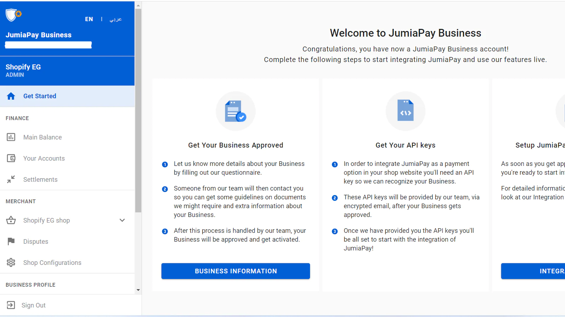Switch language to English (EN)
Viewport: 565px width, 317px height.
[x=89, y=19]
